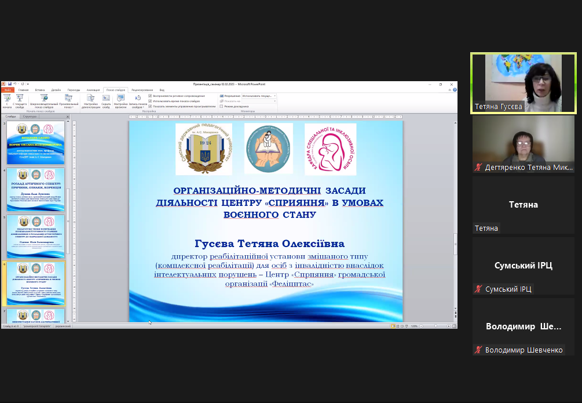Image resolution: width=582 pixels, height=403 pixels.
Task: Open the Resolution (Разрешение) combo box
Action: pyautogui.click(x=258, y=96)
